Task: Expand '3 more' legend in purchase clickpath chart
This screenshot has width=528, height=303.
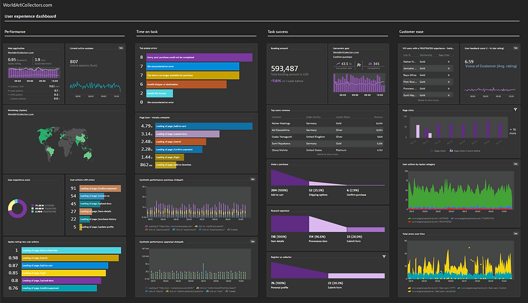Action: [233, 229]
